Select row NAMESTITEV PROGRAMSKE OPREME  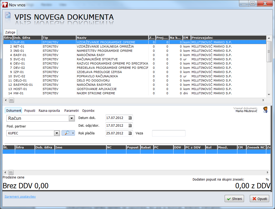135,51
